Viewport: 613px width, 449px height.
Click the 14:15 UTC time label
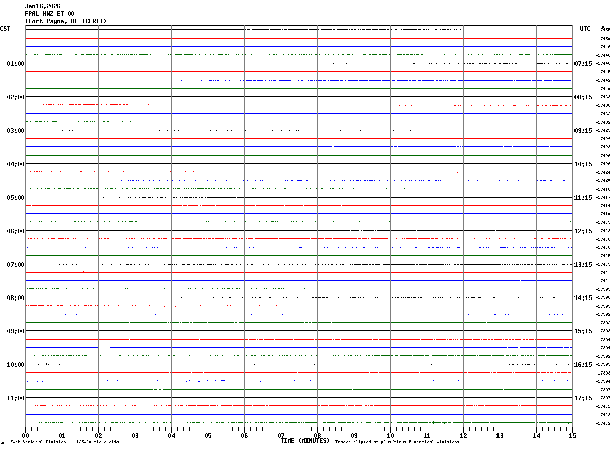click(x=583, y=297)
